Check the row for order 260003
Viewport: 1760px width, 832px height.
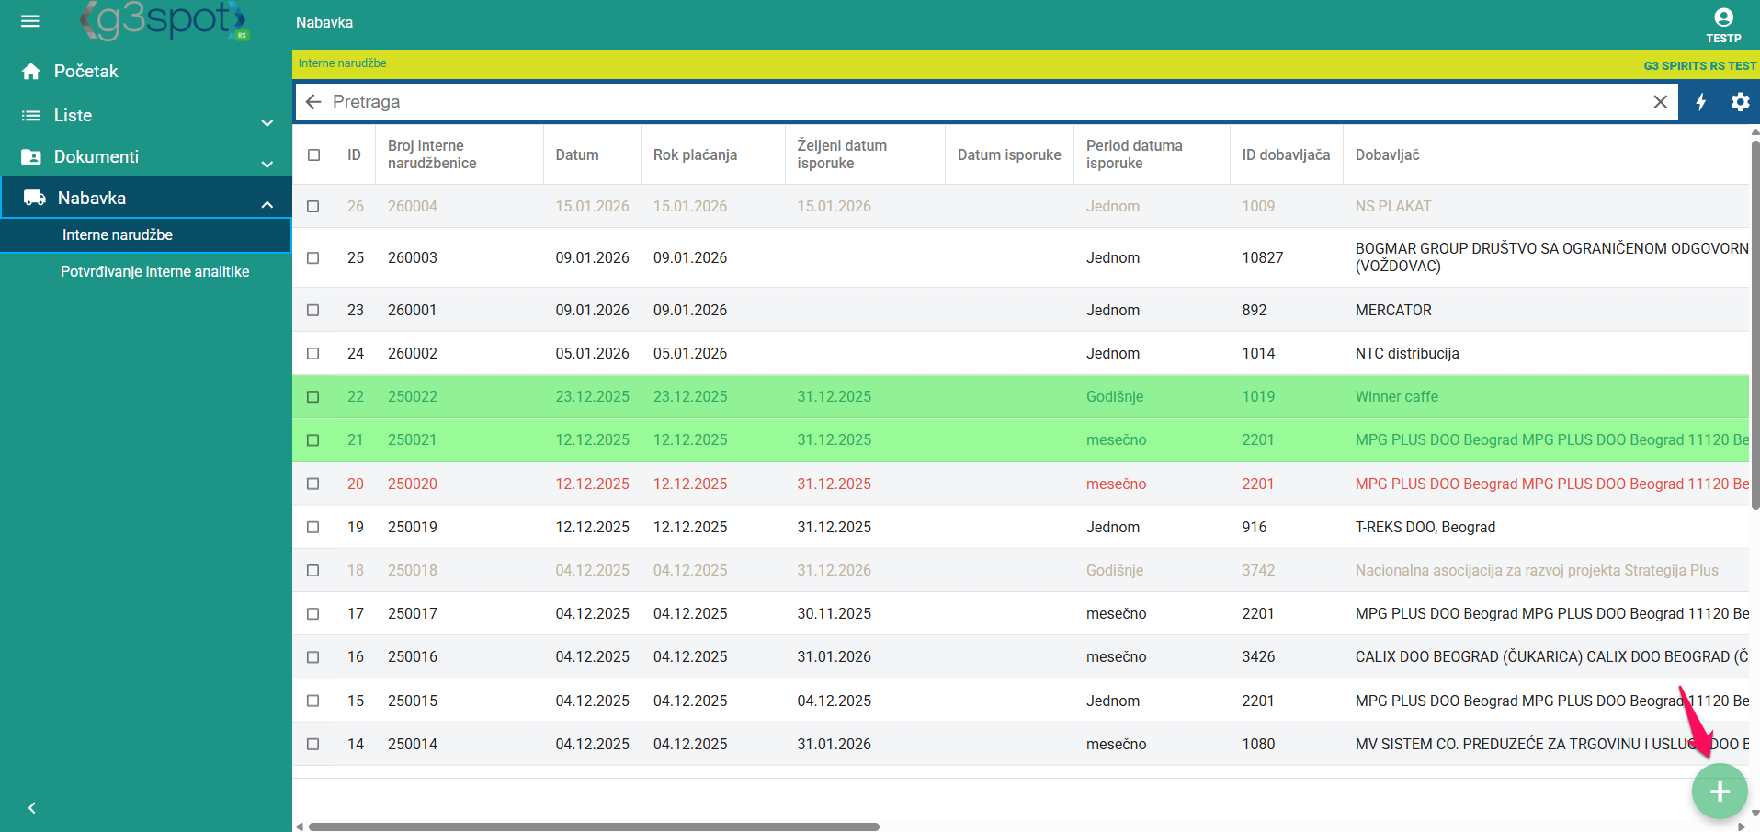pos(313,258)
